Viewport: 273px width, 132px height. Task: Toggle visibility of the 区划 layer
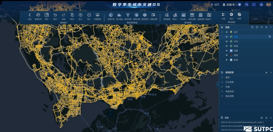(x=227, y=60)
